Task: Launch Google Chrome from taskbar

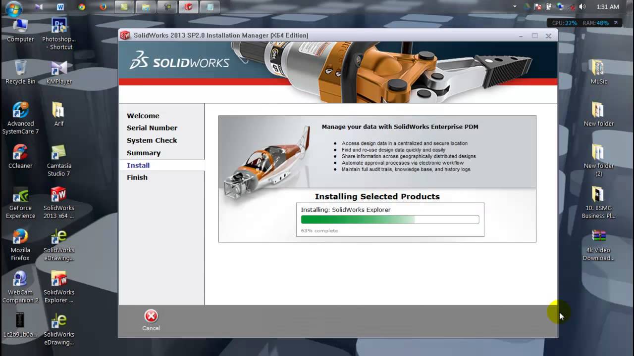Action: point(82,7)
